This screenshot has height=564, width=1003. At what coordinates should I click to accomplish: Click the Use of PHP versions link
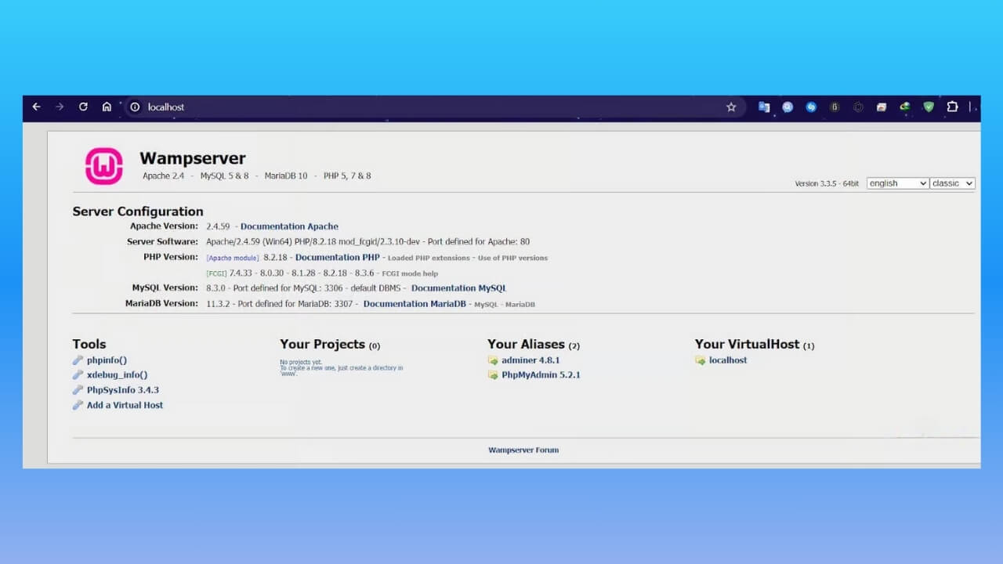pyautogui.click(x=512, y=258)
